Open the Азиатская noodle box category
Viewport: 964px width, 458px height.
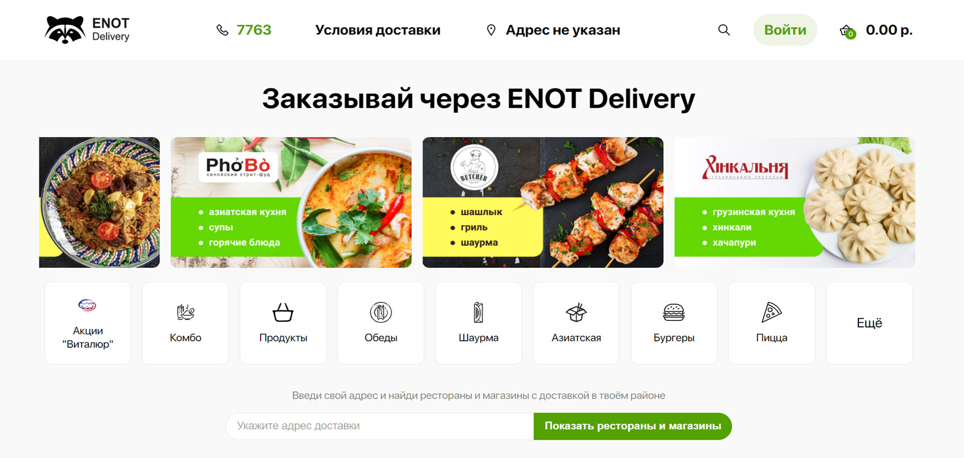tap(576, 323)
